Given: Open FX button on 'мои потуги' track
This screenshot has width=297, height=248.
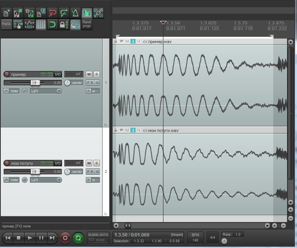Looking at the screenshot, I should [x=90, y=172].
